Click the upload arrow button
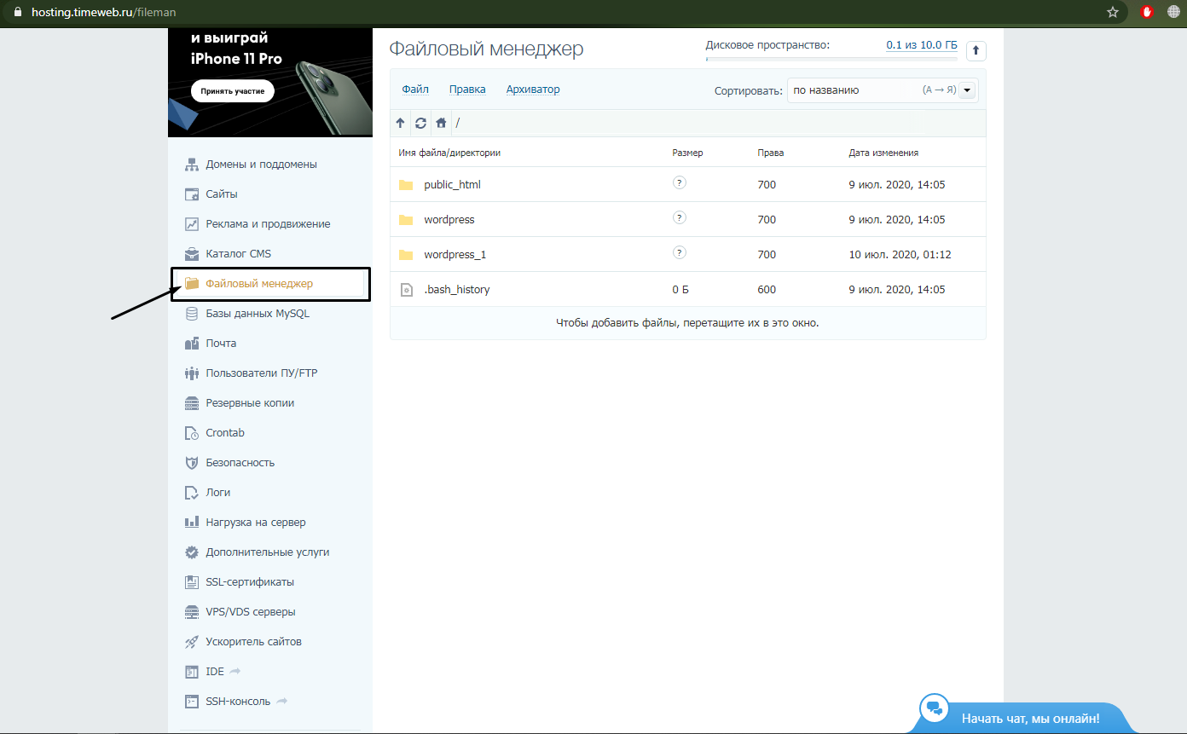 coord(976,51)
